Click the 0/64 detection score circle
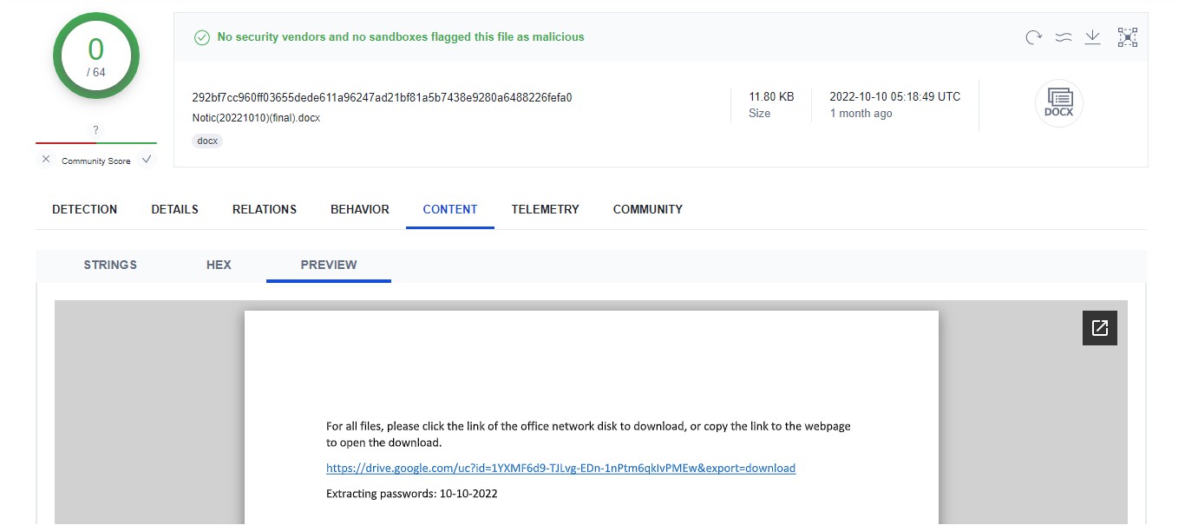The width and height of the screenshot is (1185, 525). [x=96, y=56]
